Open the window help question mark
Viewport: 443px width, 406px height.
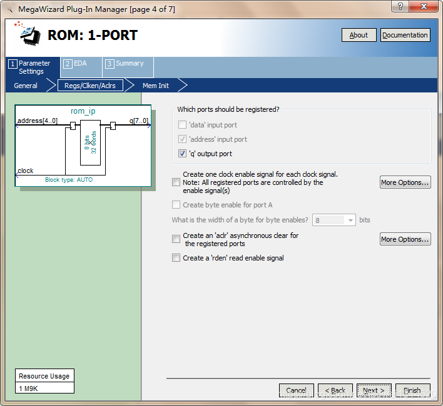point(400,6)
